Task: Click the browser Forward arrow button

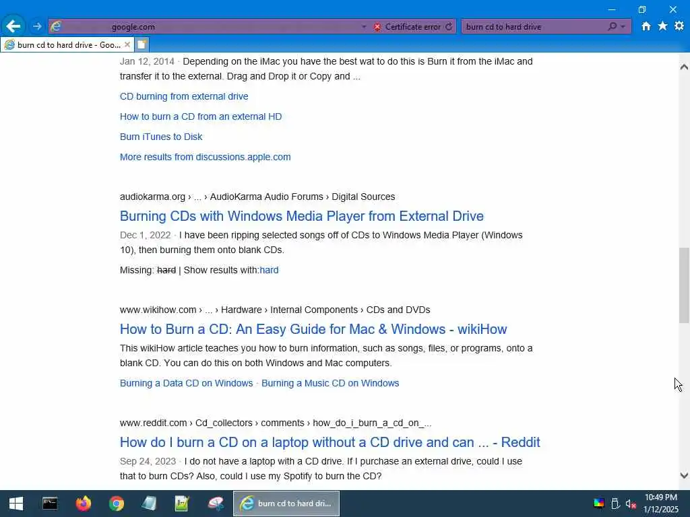Action: click(37, 26)
